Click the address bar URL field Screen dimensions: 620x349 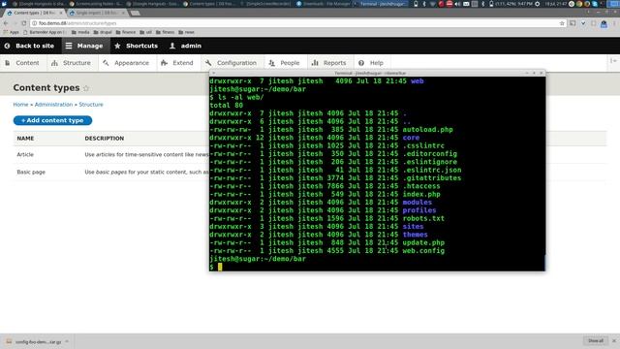pos(296,23)
